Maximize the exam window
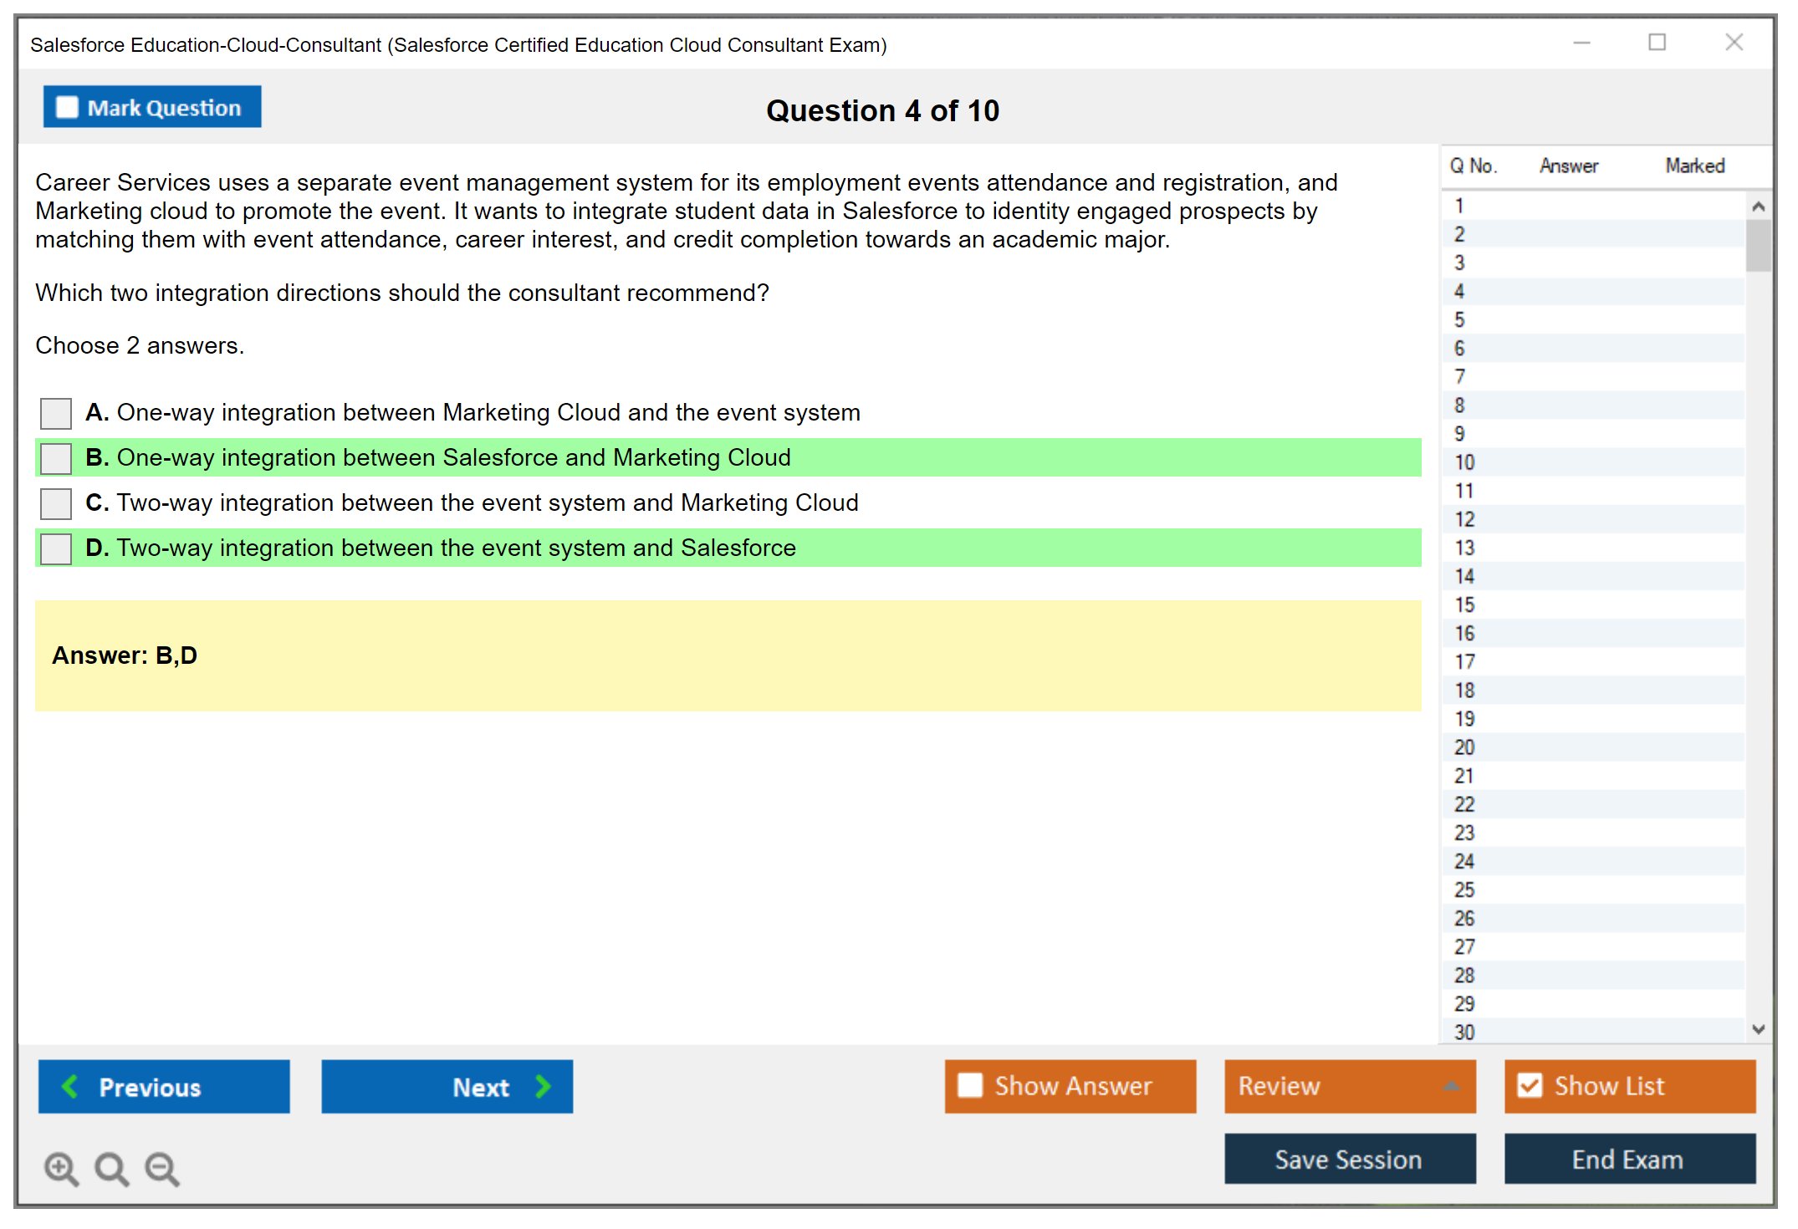 1657,43
